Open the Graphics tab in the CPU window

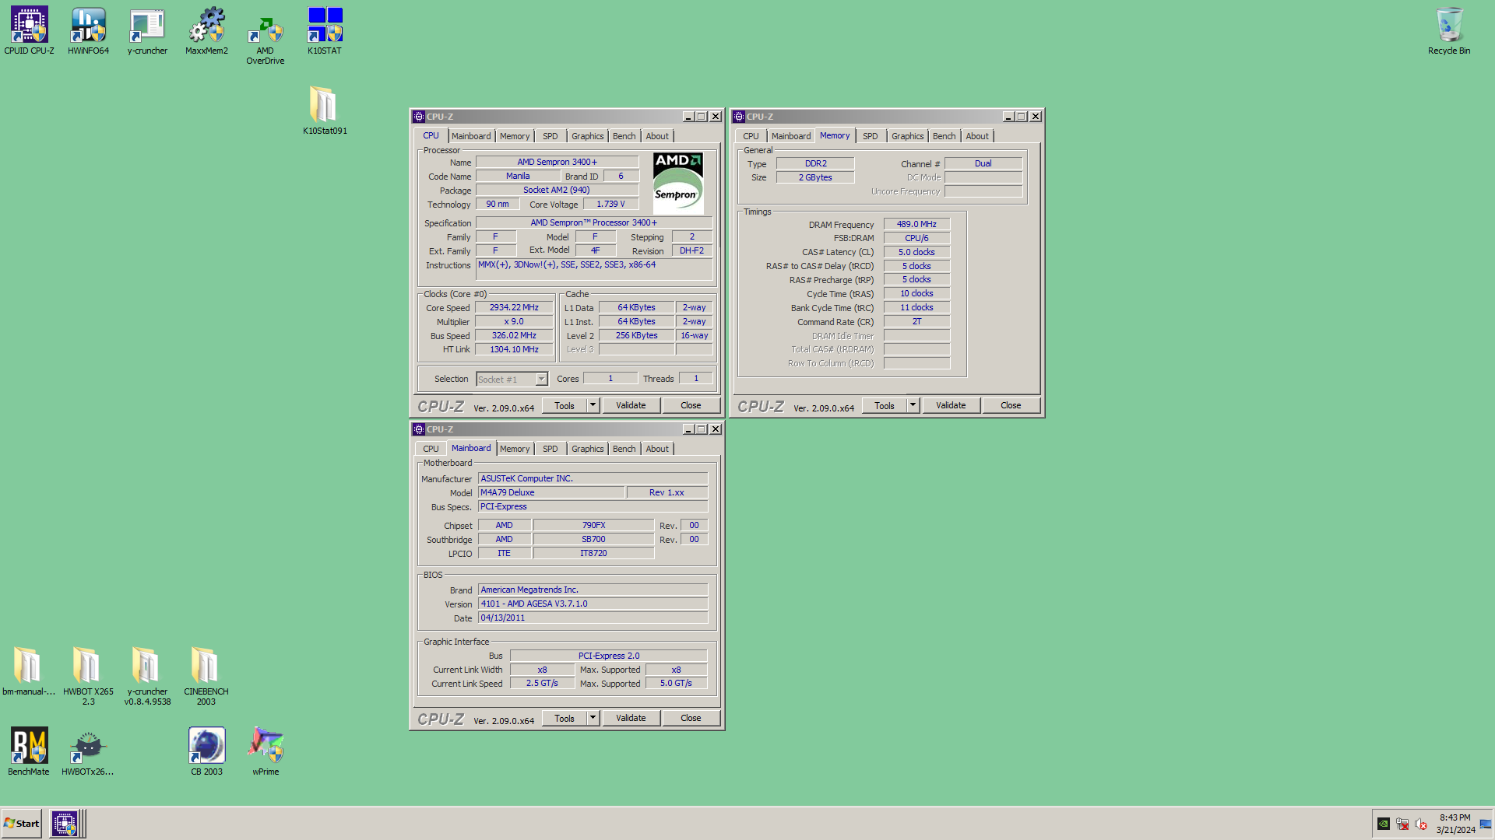588,136
